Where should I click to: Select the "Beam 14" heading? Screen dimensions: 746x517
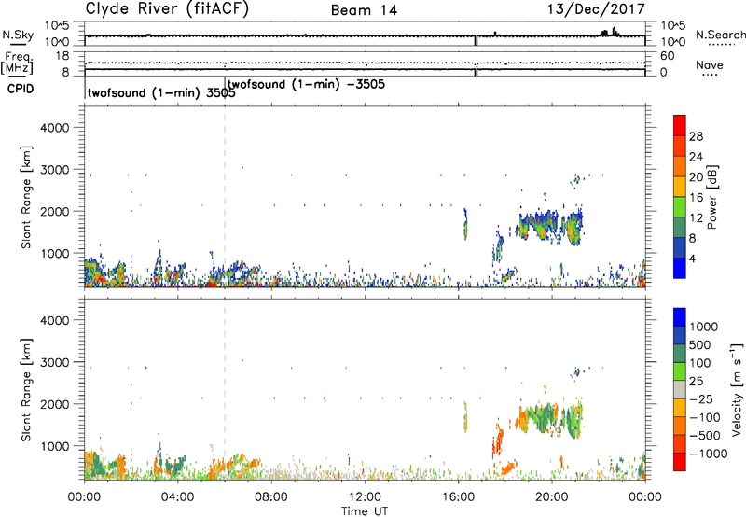[364, 10]
